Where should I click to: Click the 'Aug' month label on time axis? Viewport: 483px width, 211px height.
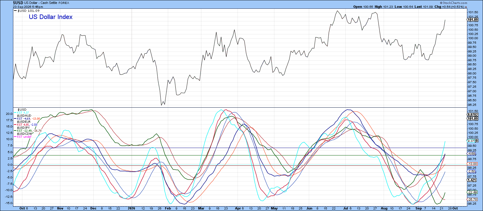click(384, 208)
